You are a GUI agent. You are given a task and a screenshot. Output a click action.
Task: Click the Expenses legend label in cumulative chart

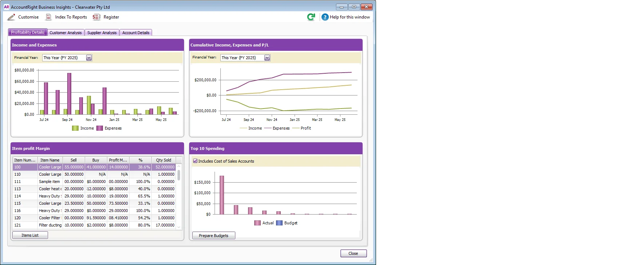[281, 128]
